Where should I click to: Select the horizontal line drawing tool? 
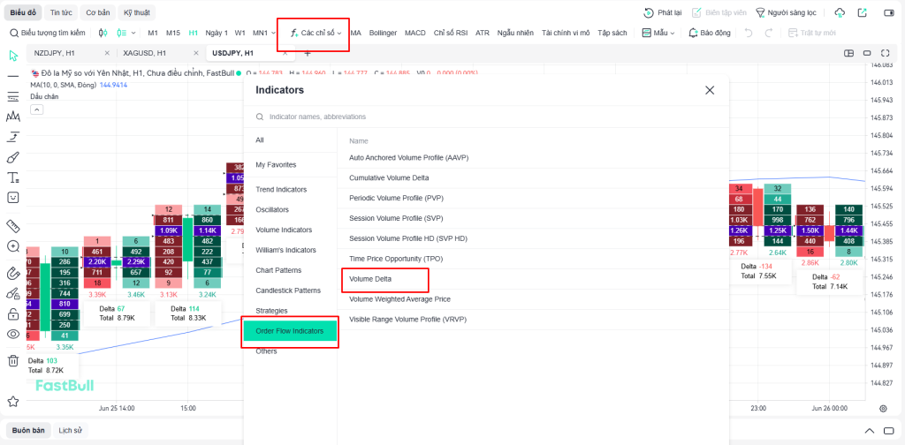click(x=12, y=76)
